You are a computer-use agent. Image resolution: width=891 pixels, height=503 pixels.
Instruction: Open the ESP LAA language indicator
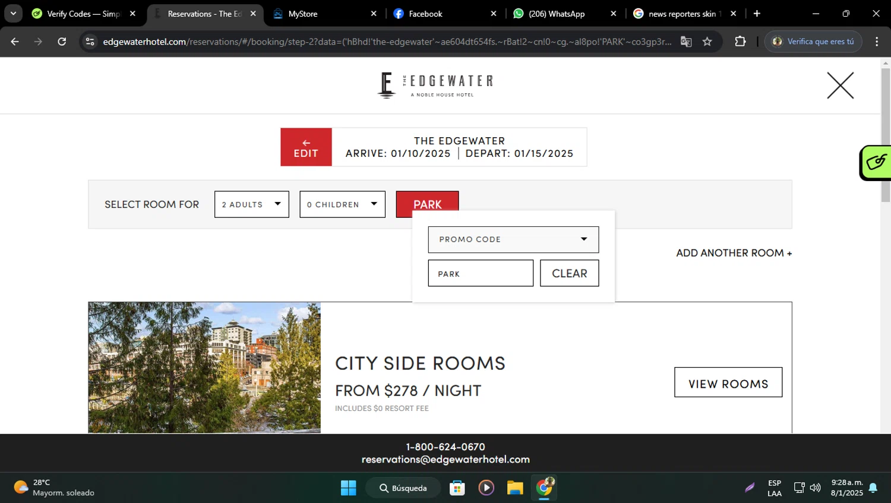point(775,488)
